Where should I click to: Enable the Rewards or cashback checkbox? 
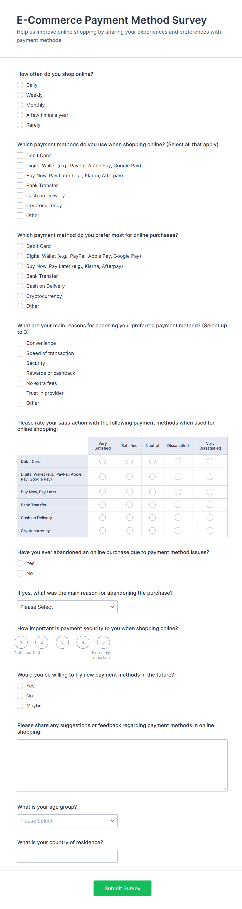pyautogui.click(x=20, y=373)
